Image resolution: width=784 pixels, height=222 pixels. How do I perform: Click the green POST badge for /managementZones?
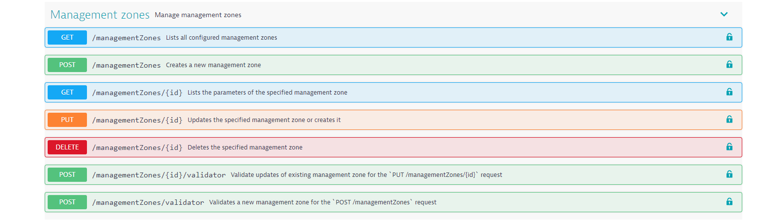(x=67, y=65)
